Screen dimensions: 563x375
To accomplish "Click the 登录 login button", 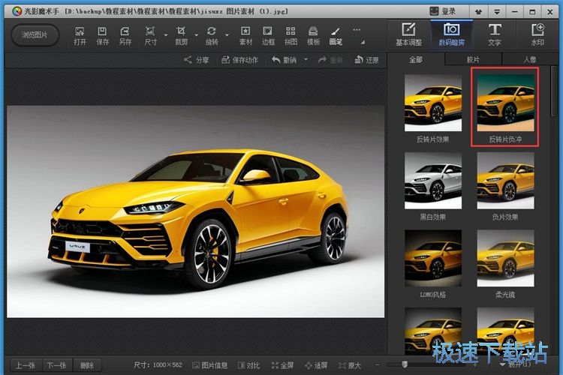I will point(443,11).
